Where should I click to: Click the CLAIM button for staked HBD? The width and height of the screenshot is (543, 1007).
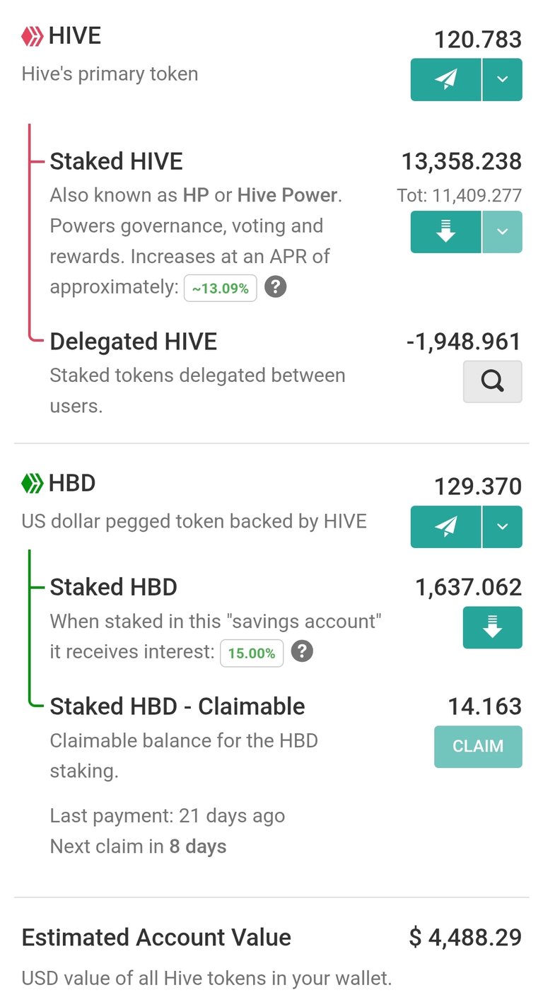click(478, 747)
